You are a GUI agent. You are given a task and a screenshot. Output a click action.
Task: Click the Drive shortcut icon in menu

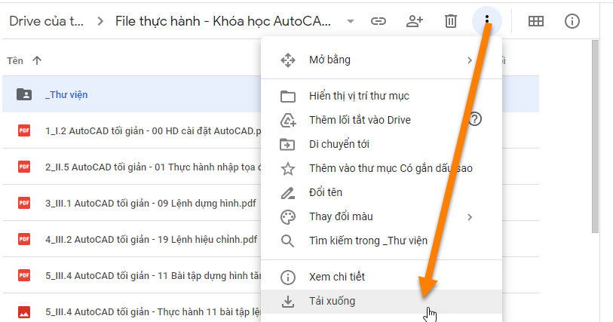[x=288, y=121]
